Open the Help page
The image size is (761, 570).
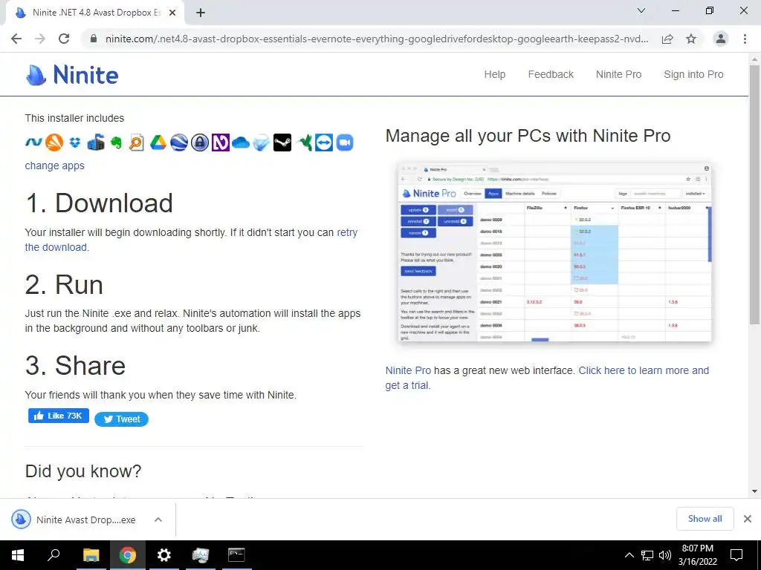(x=494, y=75)
